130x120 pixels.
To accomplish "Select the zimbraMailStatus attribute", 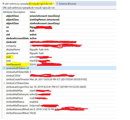I will 15,102.
